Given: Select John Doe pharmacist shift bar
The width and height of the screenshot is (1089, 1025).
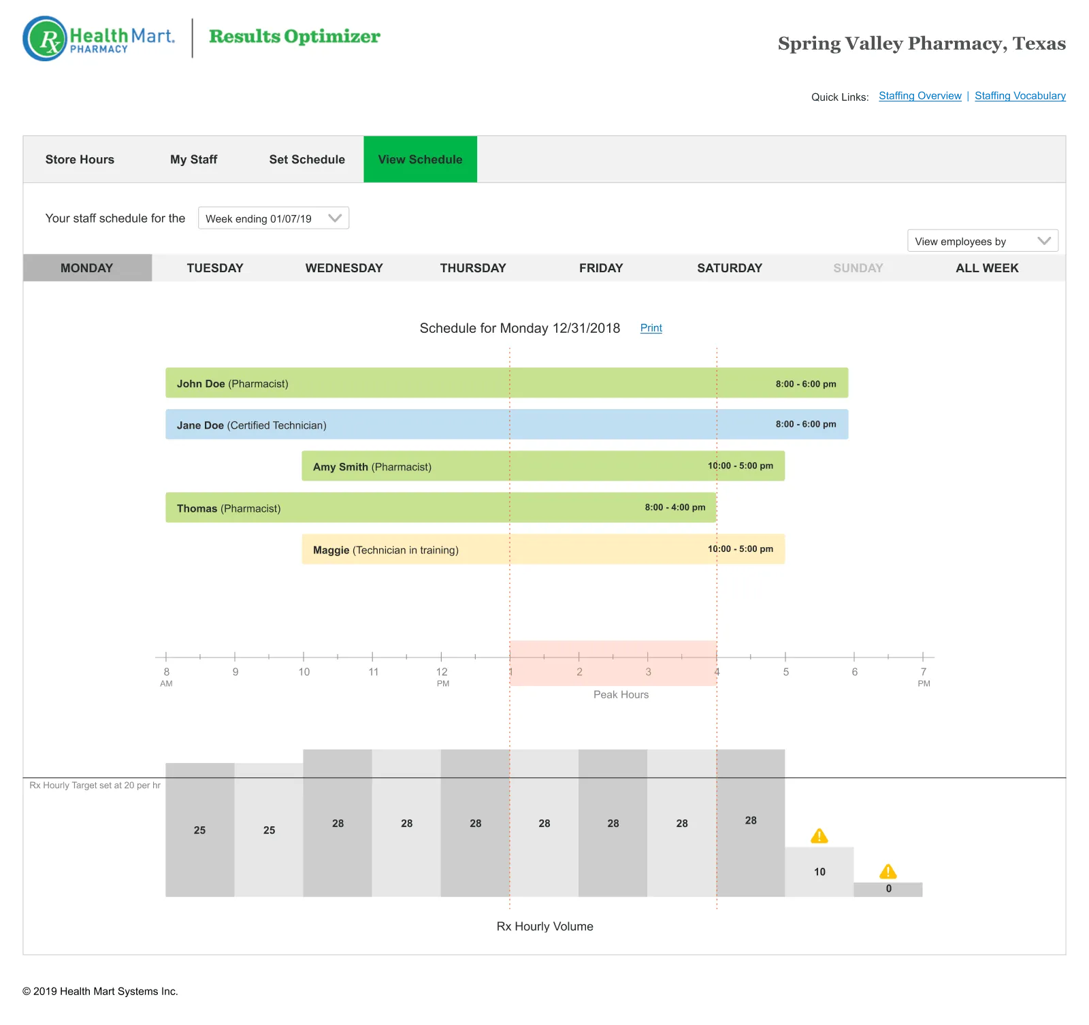Looking at the screenshot, I should point(507,383).
